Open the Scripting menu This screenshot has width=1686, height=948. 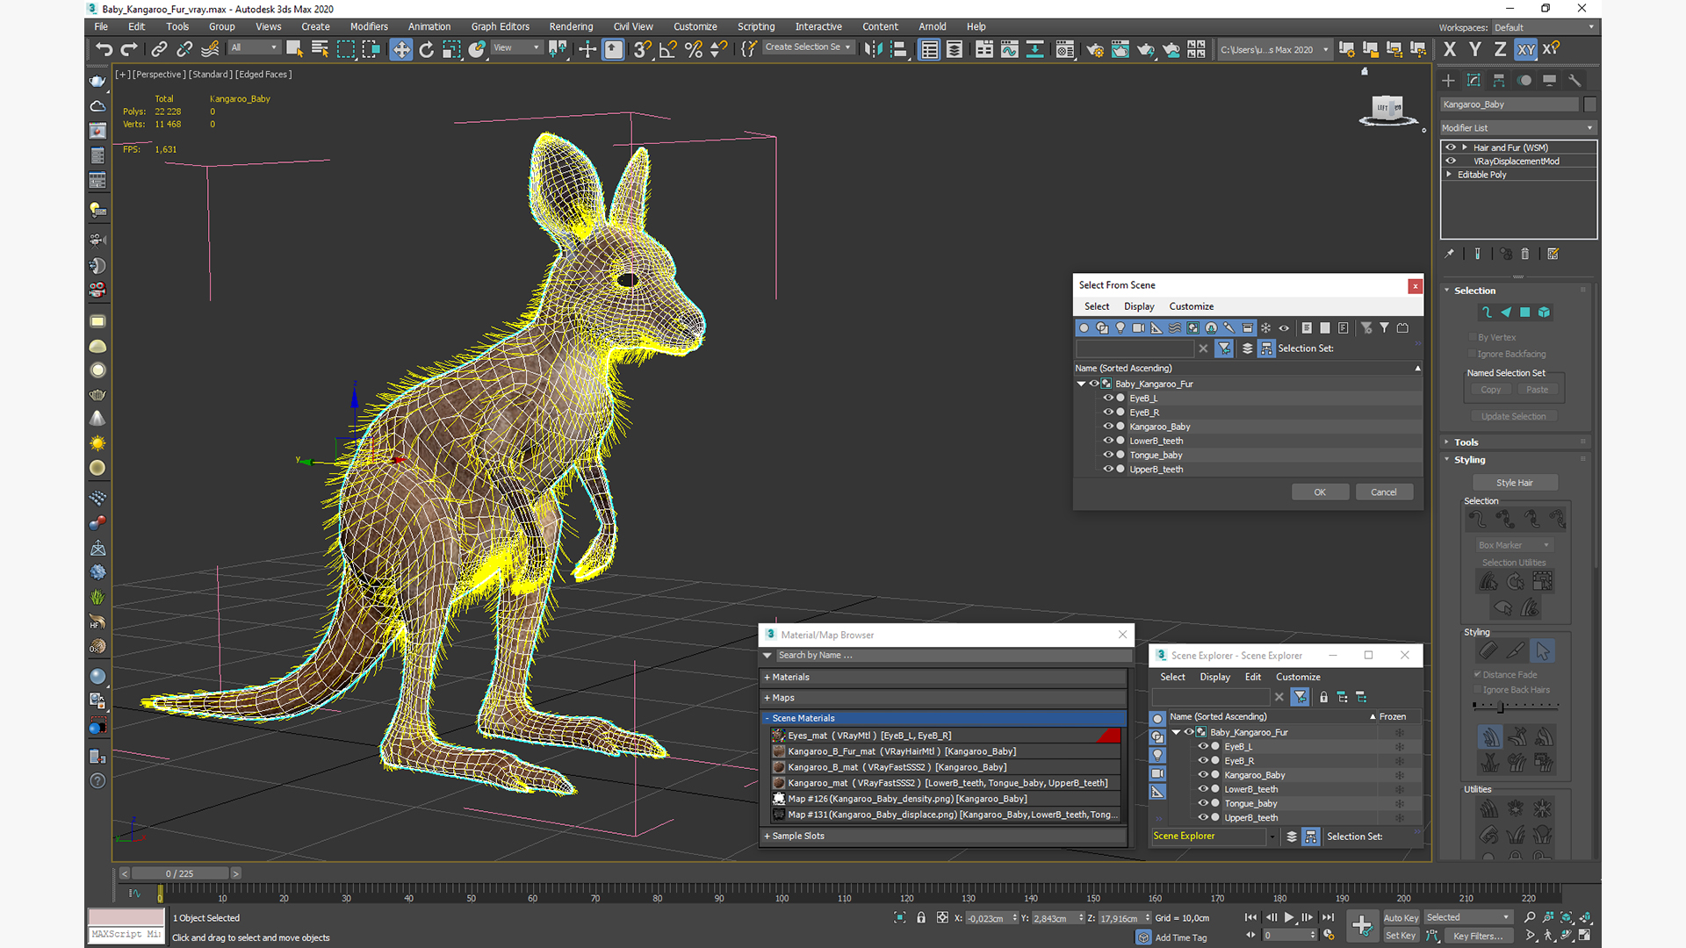[756, 26]
